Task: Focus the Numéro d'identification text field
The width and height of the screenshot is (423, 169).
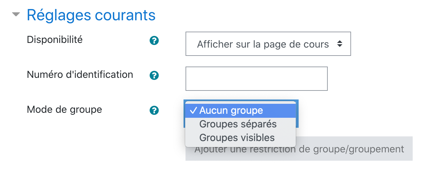Action: click(x=256, y=79)
